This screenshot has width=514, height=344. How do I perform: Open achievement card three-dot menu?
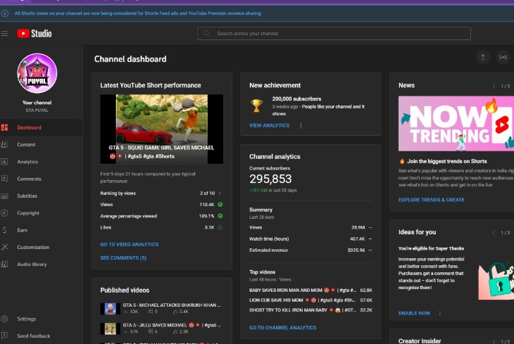(301, 125)
